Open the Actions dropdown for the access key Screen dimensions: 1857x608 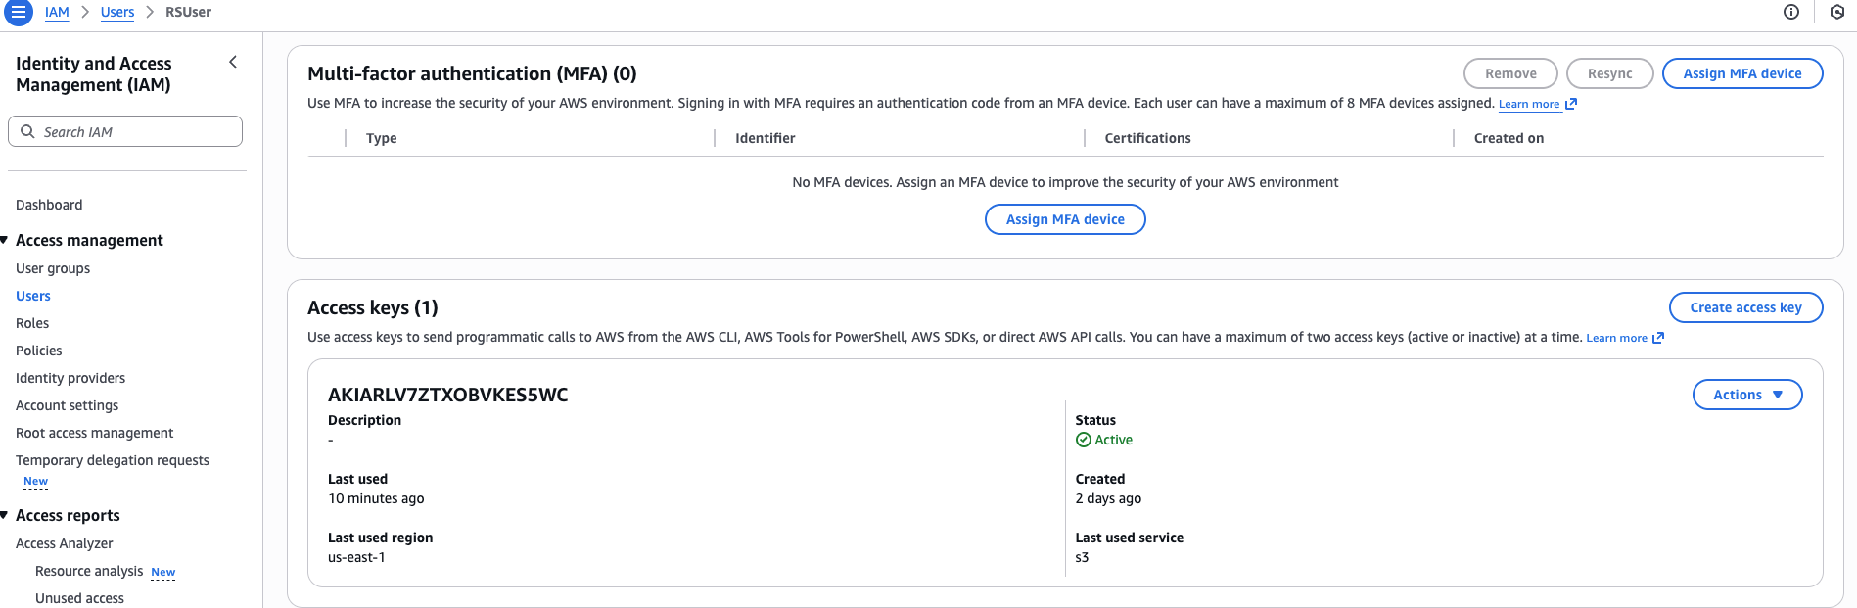(x=1746, y=395)
